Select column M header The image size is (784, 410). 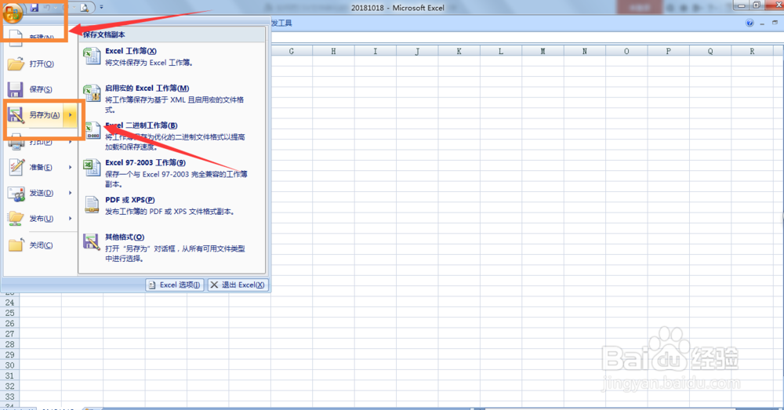[x=543, y=51]
